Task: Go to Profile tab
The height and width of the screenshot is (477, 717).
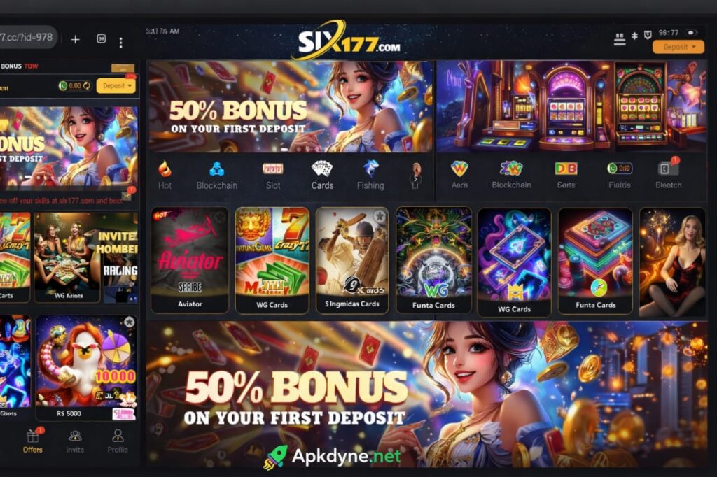Action: pyautogui.click(x=118, y=441)
